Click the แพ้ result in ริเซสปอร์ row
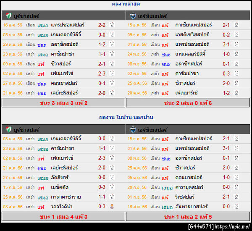The width and height of the screenshot is (252, 231). 165,197
